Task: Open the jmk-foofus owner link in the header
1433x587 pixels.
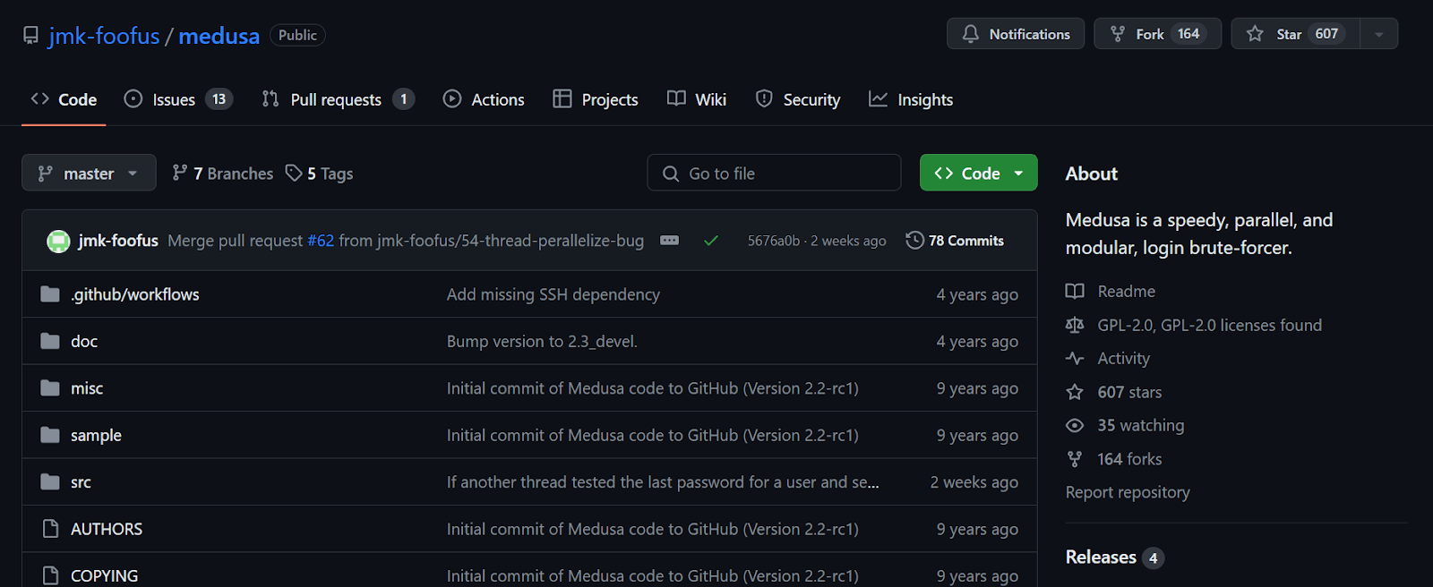Action: coord(104,36)
